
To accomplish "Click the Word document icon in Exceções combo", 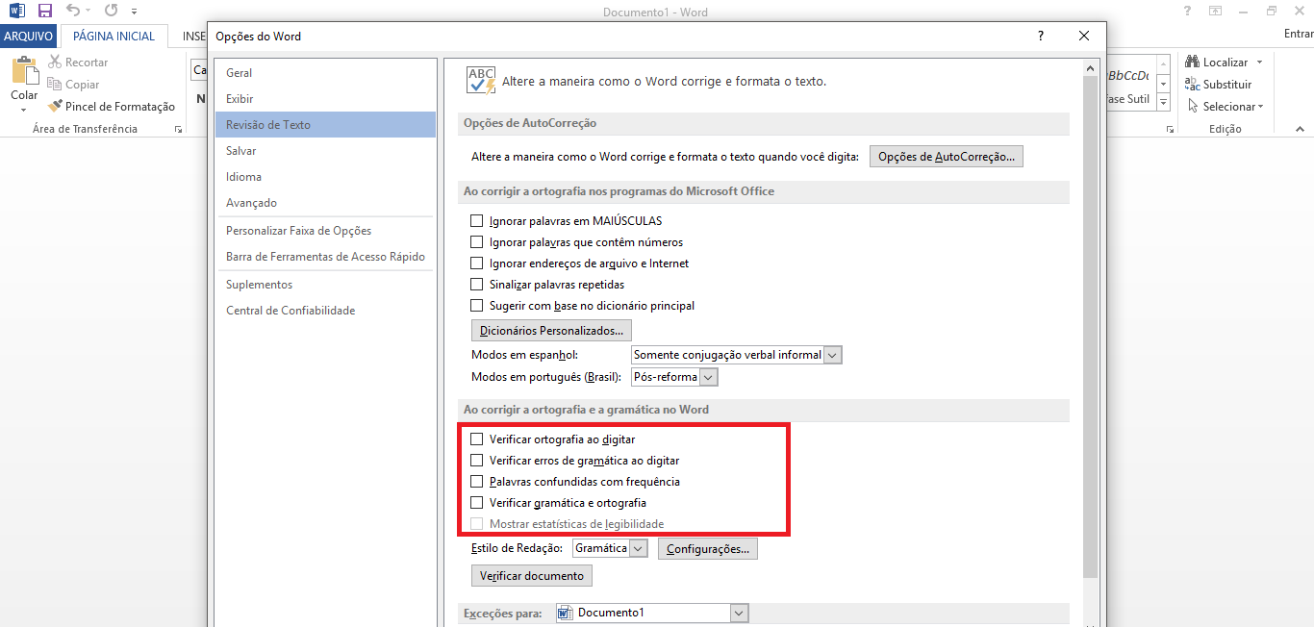I will pos(565,613).
